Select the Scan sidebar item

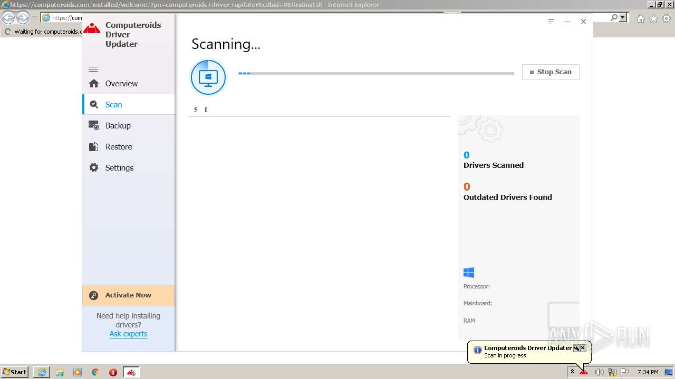pyautogui.click(x=128, y=104)
